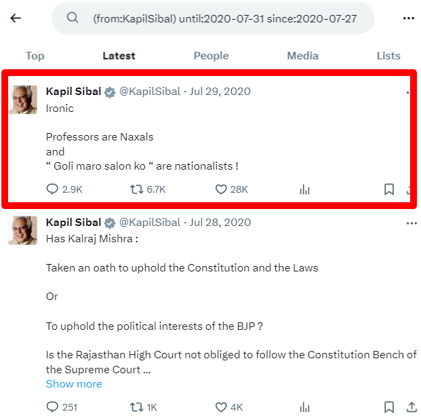Reply to the Jul 29 Ironic tweet

click(52, 189)
